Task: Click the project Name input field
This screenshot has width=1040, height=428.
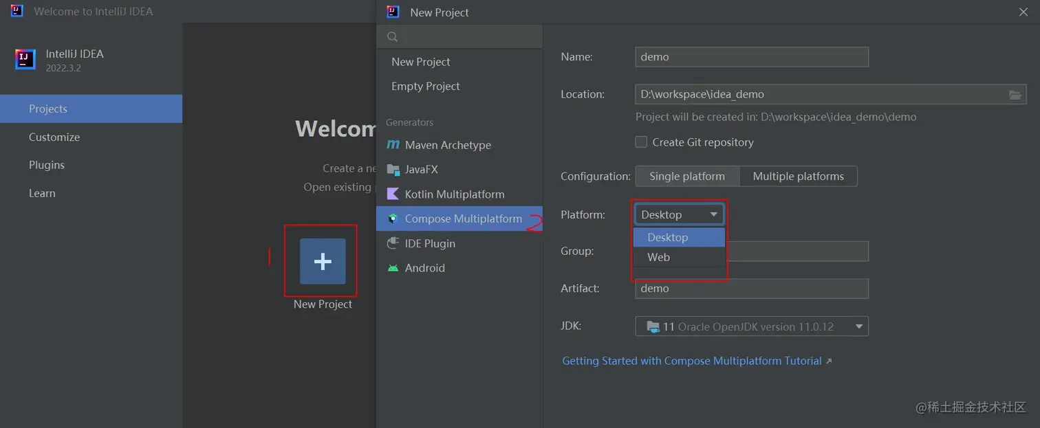Action: click(751, 57)
